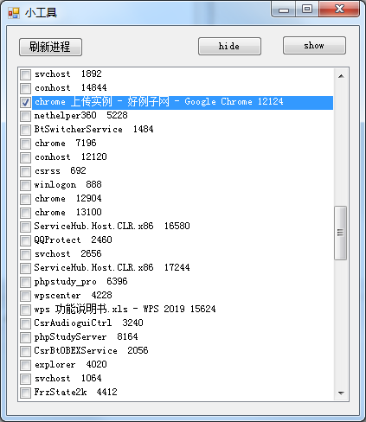Click the scrollbar down arrow
This screenshot has width=366, height=422.
tap(341, 393)
